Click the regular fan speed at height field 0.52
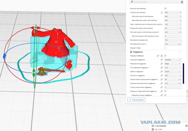This screenshot has width=188, height=131. 173,32
